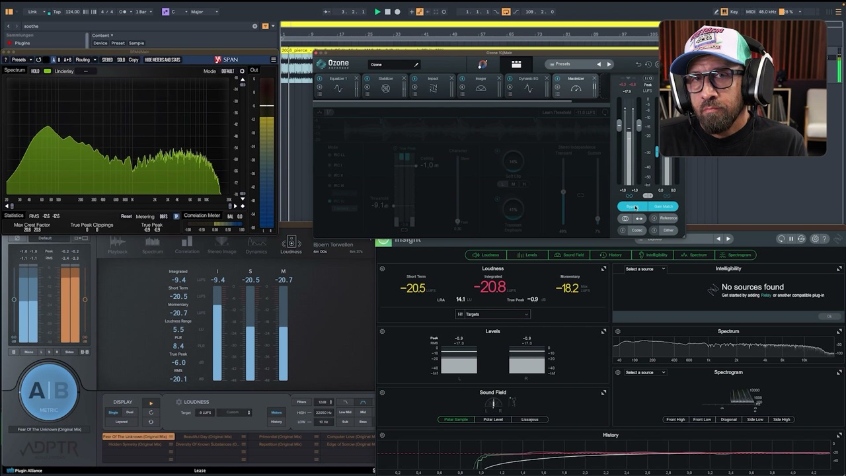
Task: Select Single display mode in Metric AB
Action: point(114,412)
